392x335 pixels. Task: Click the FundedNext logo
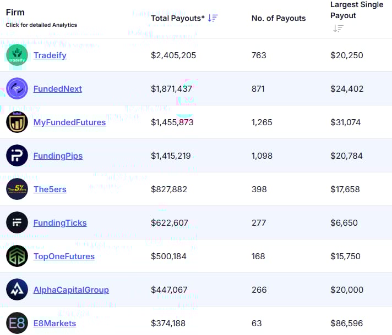point(17,88)
